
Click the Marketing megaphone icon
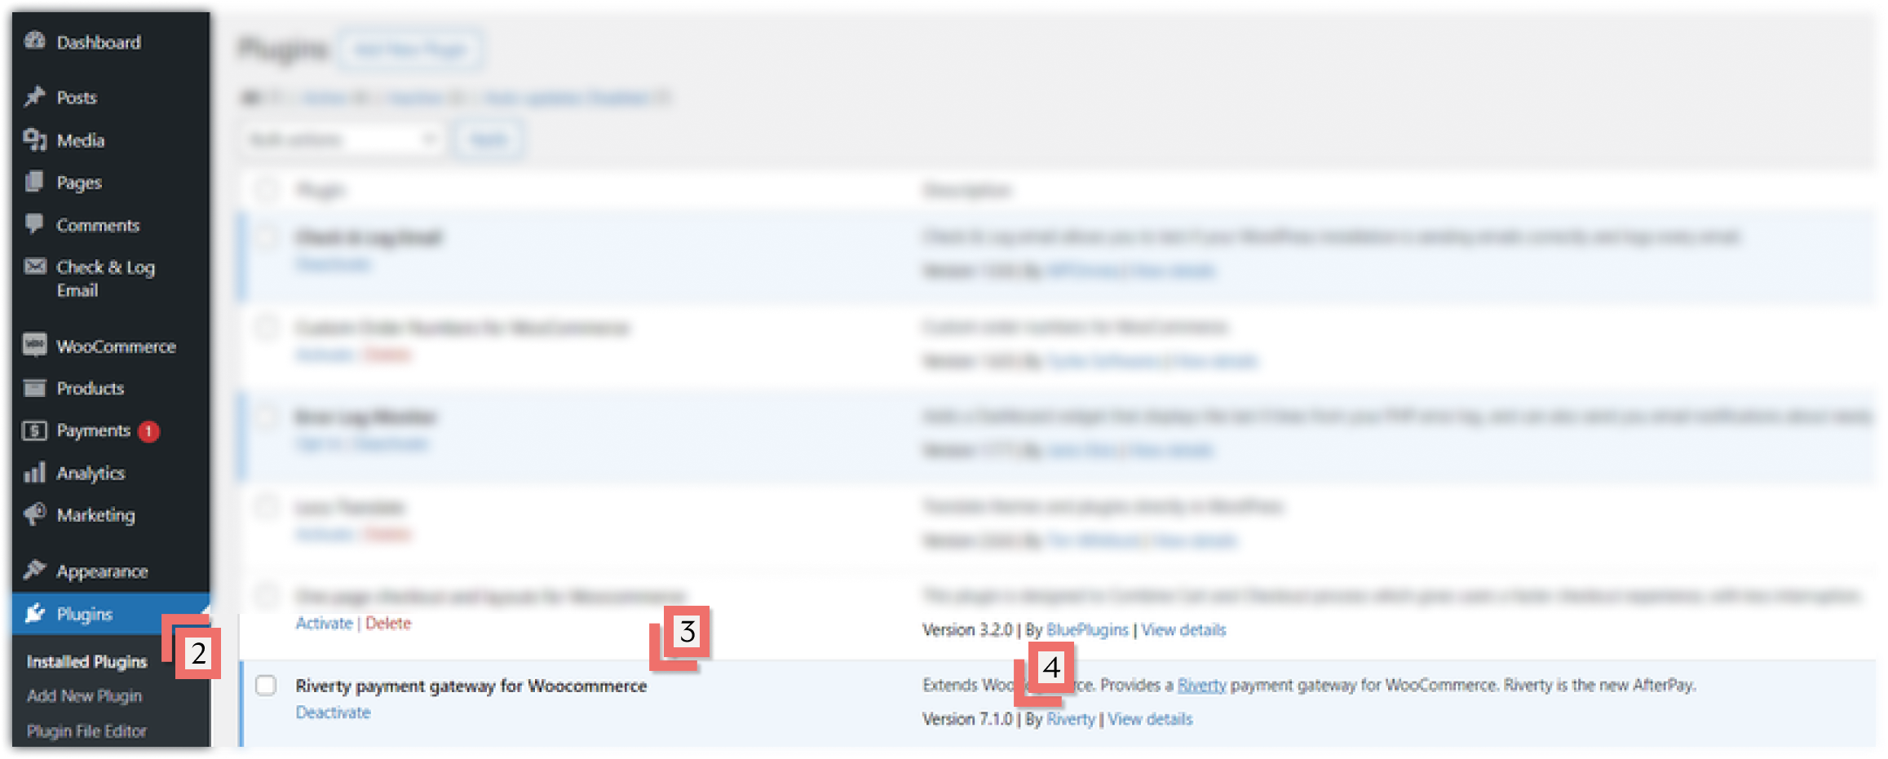[x=34, y=514]
